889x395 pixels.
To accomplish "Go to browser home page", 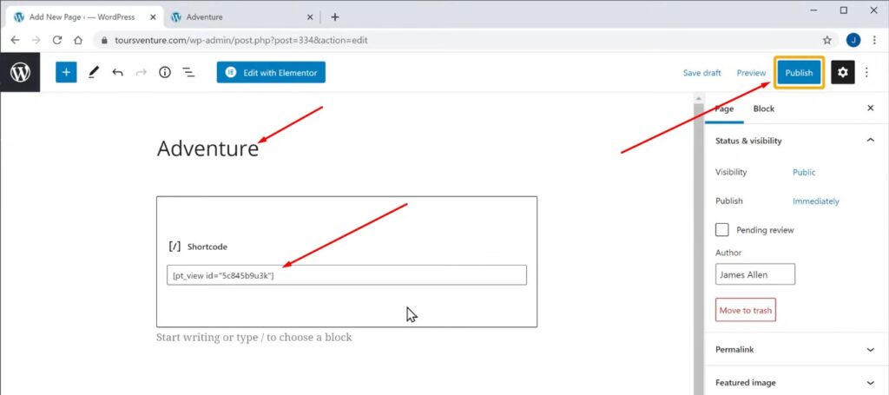I will click(x=78, y=40).
